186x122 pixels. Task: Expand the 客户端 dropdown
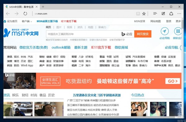pos(27,21)
